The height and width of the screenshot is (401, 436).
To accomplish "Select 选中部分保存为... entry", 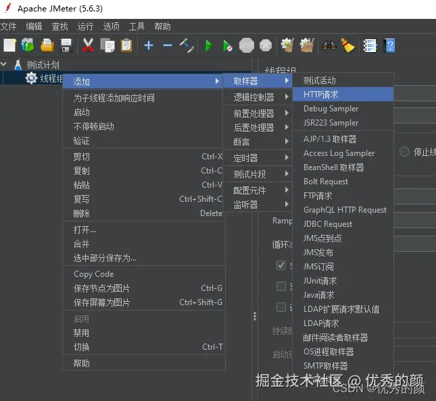I will pyautogui.click(x=143, y=259).
